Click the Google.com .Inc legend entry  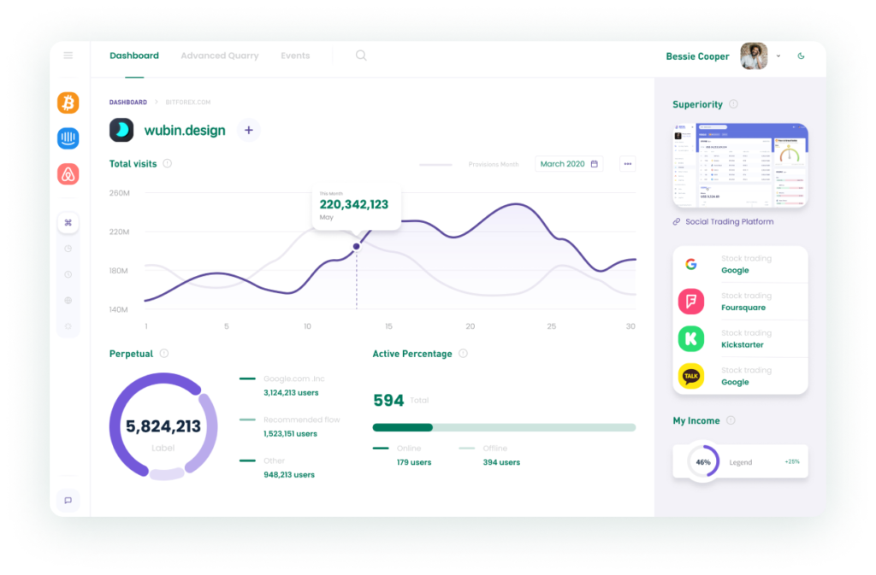click(294, 378)
